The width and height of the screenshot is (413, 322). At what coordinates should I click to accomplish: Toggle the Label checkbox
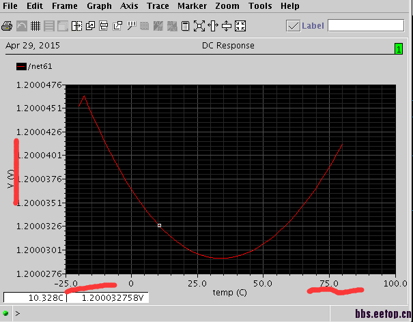click(293, 26)
